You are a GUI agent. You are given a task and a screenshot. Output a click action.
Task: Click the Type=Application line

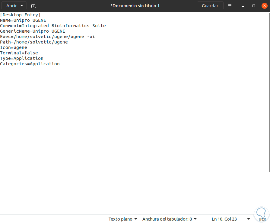click(x=22, y=58)
